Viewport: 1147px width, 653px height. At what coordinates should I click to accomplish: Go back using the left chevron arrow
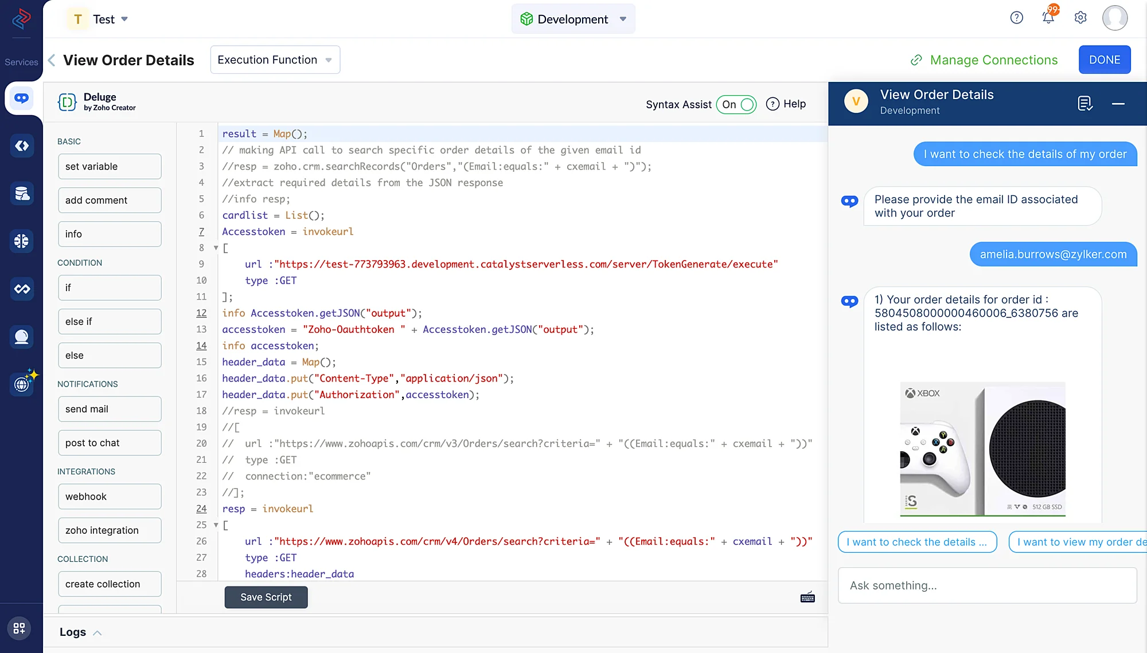[x=52, y=60]
